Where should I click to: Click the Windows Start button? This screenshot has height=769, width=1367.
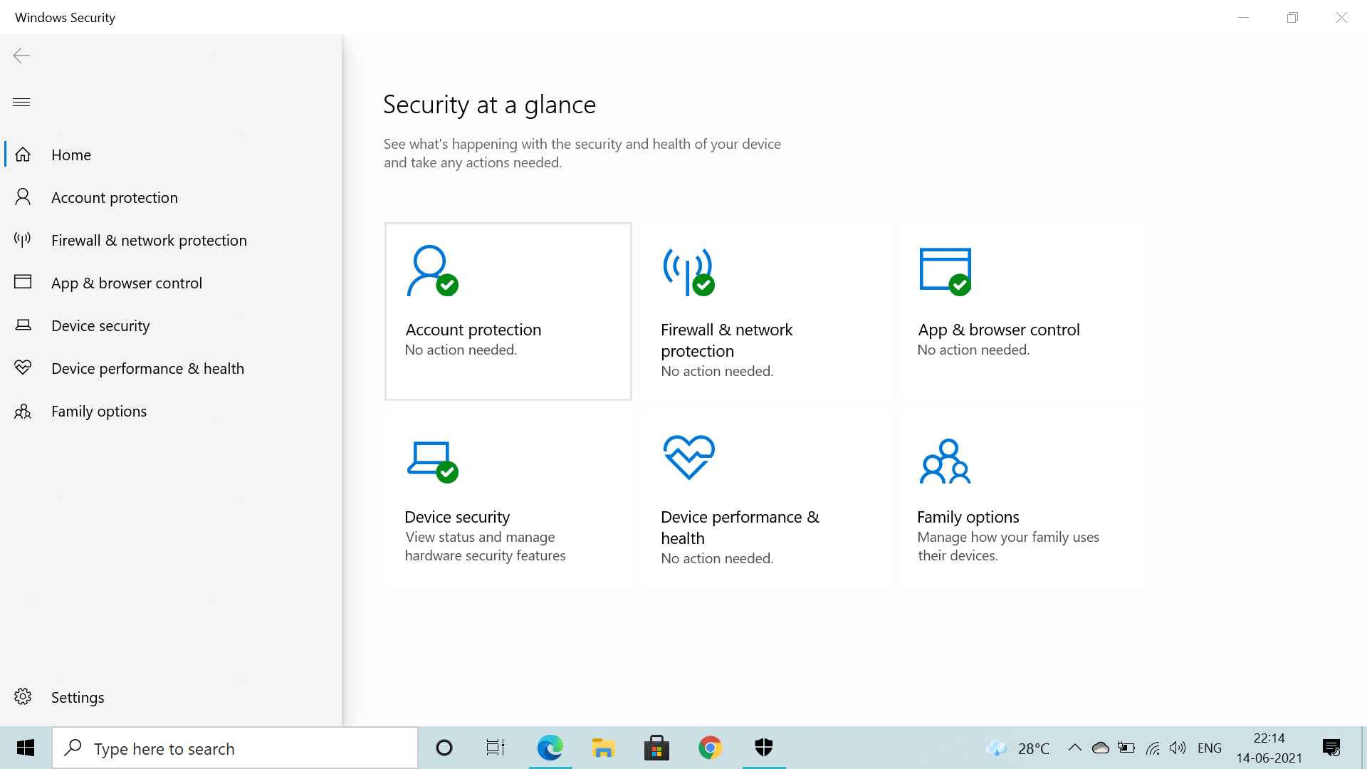(26, 748)
